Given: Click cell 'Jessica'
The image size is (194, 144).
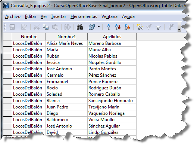Looking at the screenshot, I should click(x=66, y=62).
